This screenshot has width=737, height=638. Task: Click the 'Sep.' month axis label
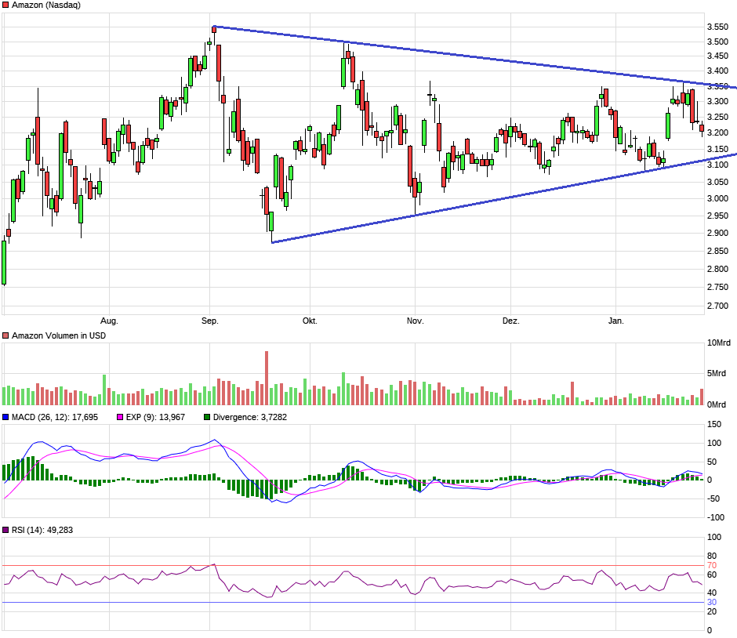point(209,321)
